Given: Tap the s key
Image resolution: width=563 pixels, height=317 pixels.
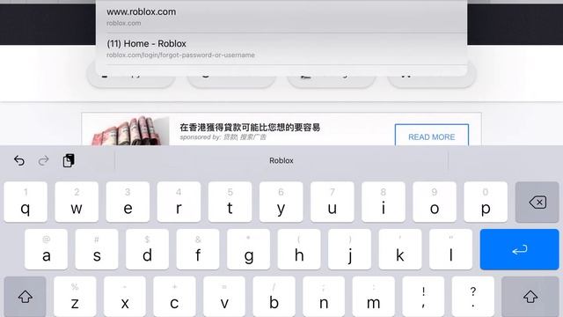Looking at the screenshot, I should (x=97, y=249).
